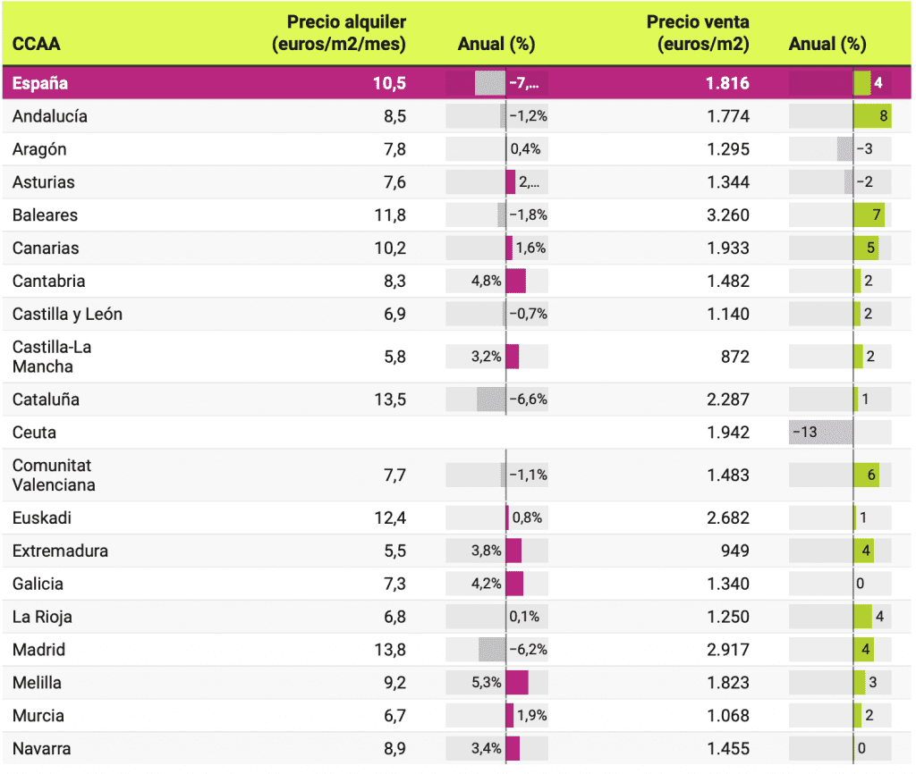Select the España summary row label

click(x=40, y=83)
